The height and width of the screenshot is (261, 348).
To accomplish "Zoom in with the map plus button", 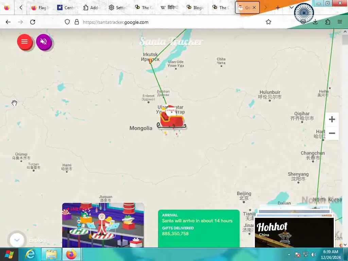I will click(x=332, y=119).
